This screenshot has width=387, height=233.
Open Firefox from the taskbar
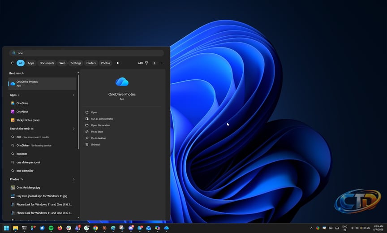(60, 228)
